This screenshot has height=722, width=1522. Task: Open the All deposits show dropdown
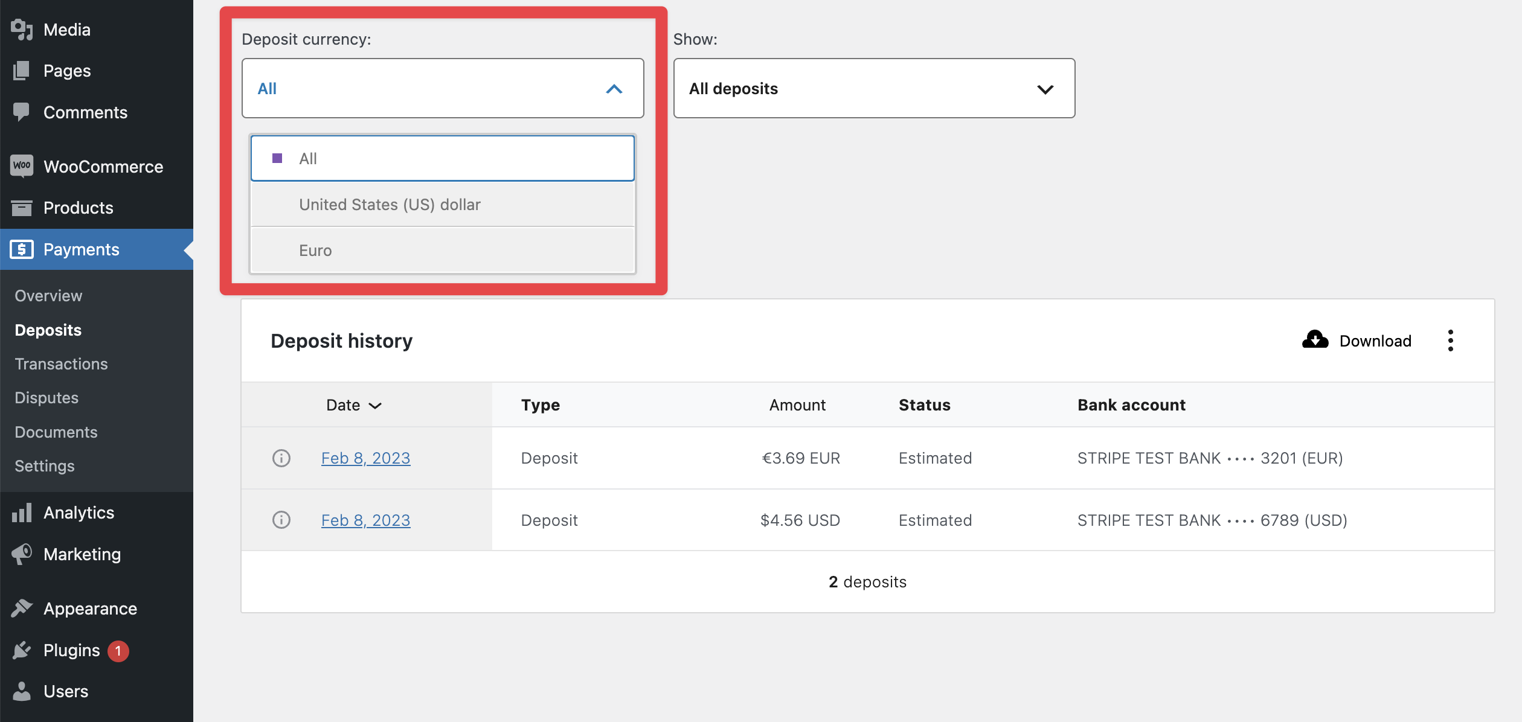tap(873, 89)
